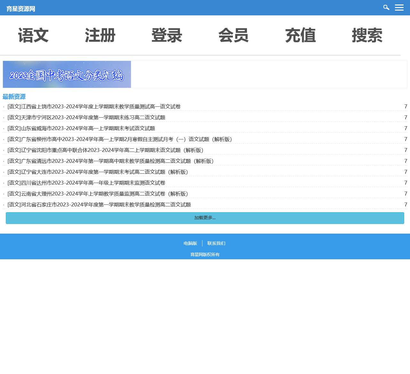Select the 山东省威海市 高一语文试题 entry
Screen dimensions: 410x374
point(81,128)
